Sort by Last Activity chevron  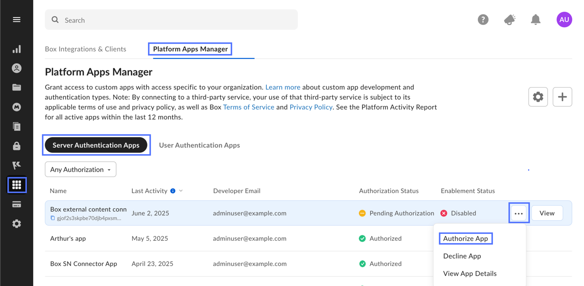[181, 191]
